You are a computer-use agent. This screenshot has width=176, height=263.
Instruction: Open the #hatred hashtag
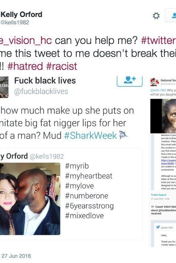point(25,66)
